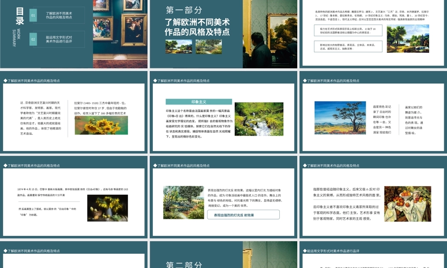Click the framed paintings photo in 目录 slide
447x268 pixels.
point(120,34)
